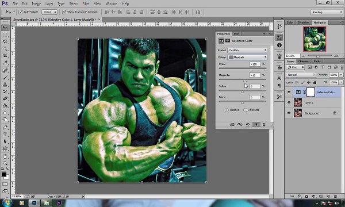Select the Brush tool
Screen dimensions: 345x207
(5, 78)
